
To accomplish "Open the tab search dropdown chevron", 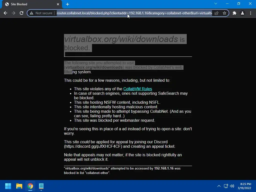I will point(216,3).
